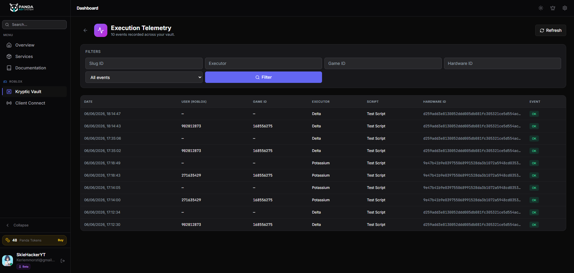Click the date 06/06/2026, 17:18:49
The image size is (574, 273).
click(102, 163)
